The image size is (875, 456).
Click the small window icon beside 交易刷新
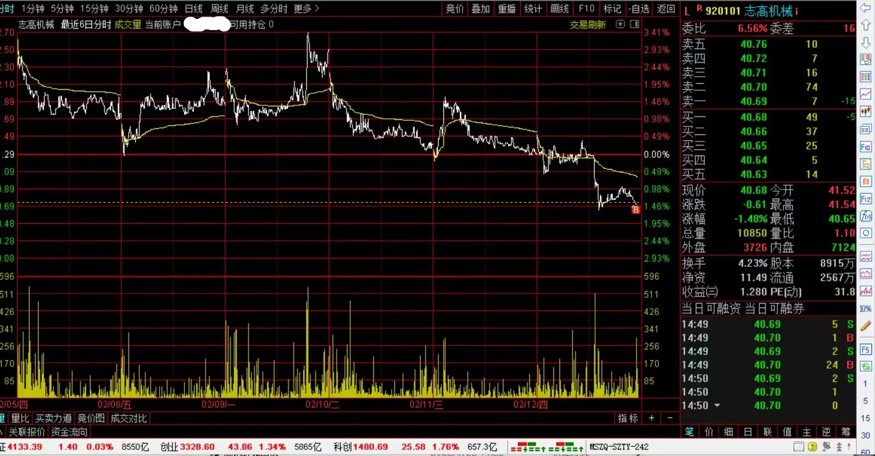pyautogui.click(x=620, y=24)
